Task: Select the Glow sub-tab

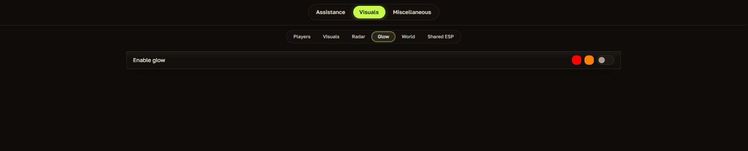Action: [383, 37]
